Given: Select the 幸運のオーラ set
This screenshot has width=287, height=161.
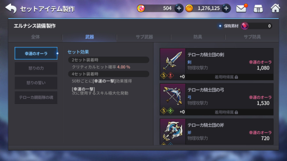Looking at the screenshot, I should point(36,53).
